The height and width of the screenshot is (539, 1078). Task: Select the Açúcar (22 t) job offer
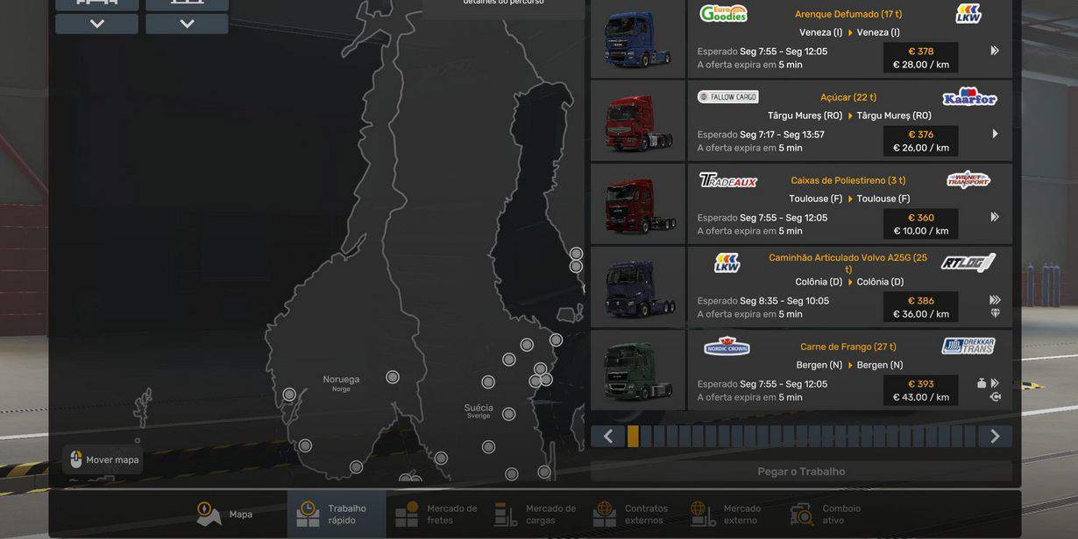(848, 121)
